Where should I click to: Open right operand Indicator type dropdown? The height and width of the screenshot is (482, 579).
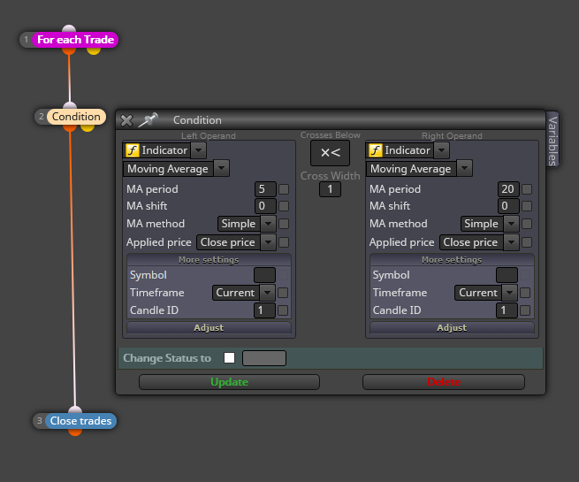pos(441,150)
